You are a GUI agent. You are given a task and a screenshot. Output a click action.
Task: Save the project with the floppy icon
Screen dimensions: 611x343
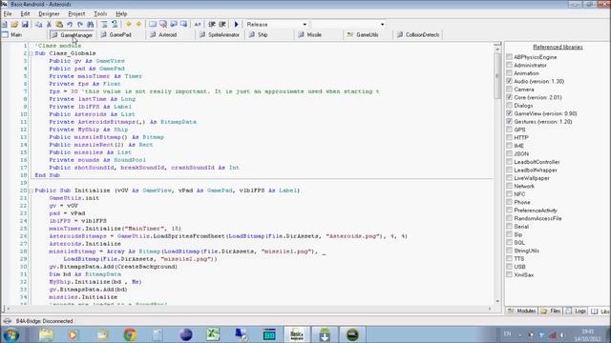[25, 24]
